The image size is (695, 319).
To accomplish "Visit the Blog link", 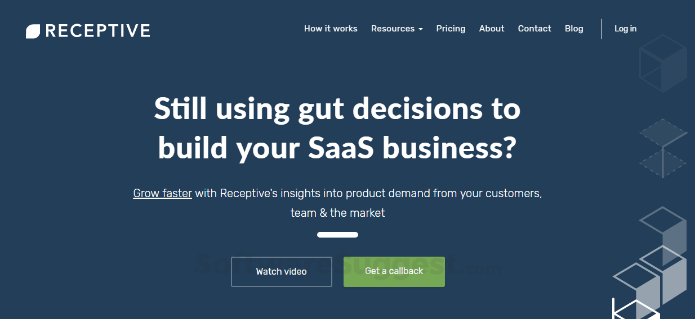I will pyautogui.click(x=574, y=29).
